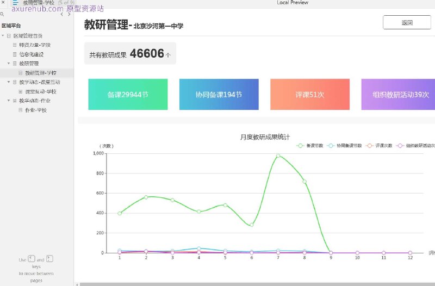This screenshot has height=286, width=435.
Task: Click the page icon beside 师资力量-学段
Action: (15, 45)
